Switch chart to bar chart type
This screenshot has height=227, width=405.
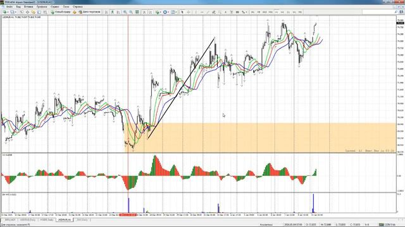[x=106, y=12]
